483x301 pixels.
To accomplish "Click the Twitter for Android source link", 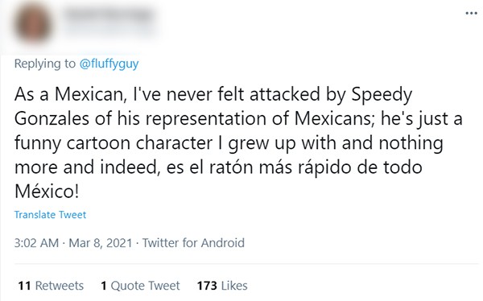I will [193, 243].
